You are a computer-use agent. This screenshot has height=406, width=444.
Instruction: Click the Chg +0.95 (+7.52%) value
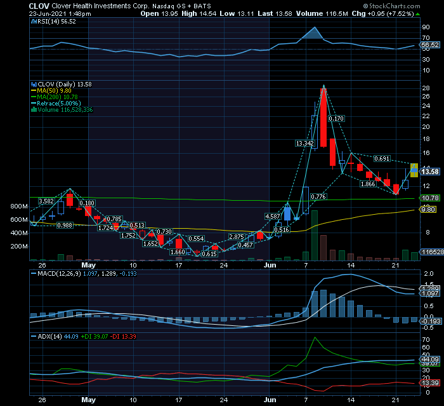(x=383, y=13)
